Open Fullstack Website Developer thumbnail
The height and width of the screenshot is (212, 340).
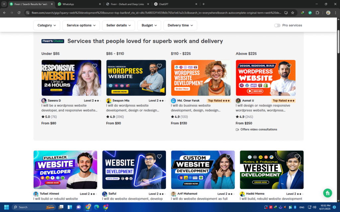(x=65, y=170)
